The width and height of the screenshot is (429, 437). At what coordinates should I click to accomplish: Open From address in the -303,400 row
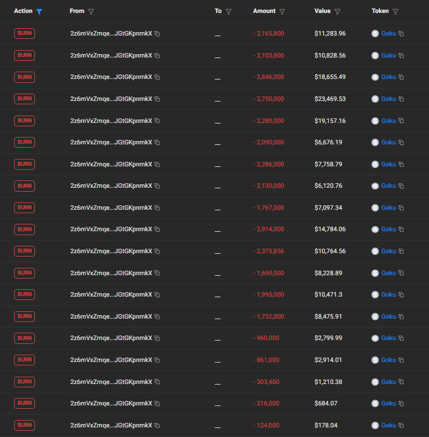click(x=111, y=382)
